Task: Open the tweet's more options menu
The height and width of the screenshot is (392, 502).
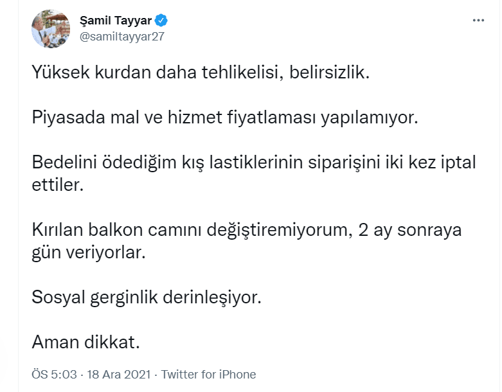Action: 478,21
